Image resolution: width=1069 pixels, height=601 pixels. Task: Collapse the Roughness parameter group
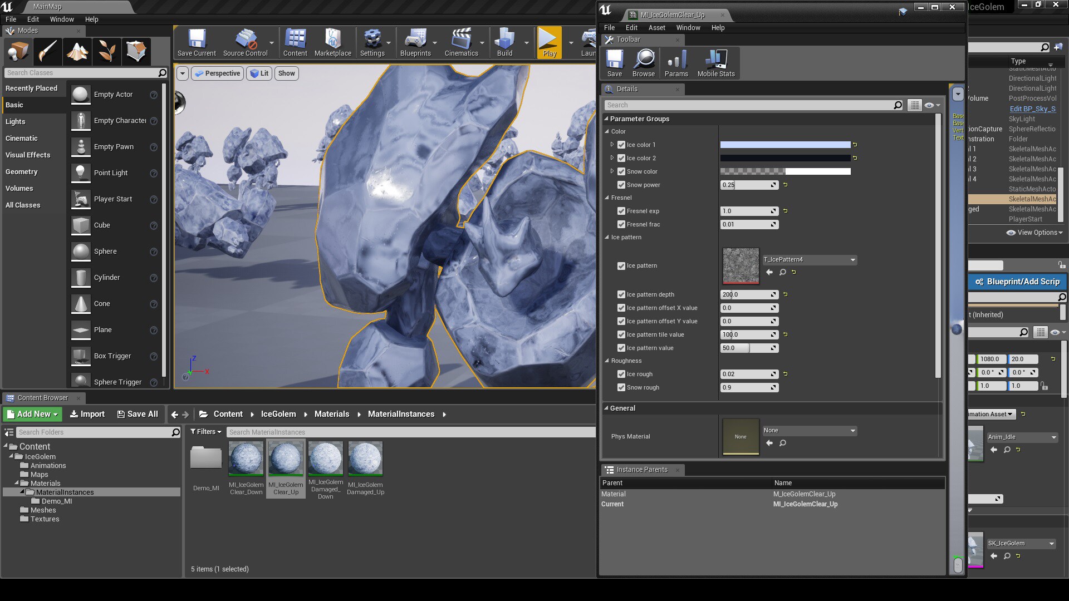pyautogui.click(x=607, y=361)
